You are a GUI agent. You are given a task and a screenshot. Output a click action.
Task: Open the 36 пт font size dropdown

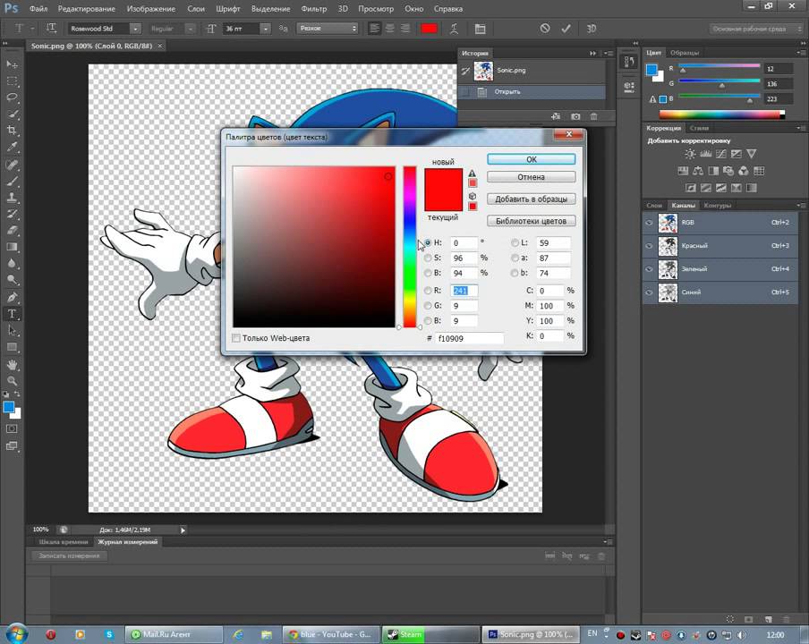pyautogui.click(x=265, y=29)
